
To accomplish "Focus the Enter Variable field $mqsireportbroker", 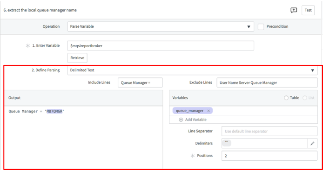I will point(161,46).
